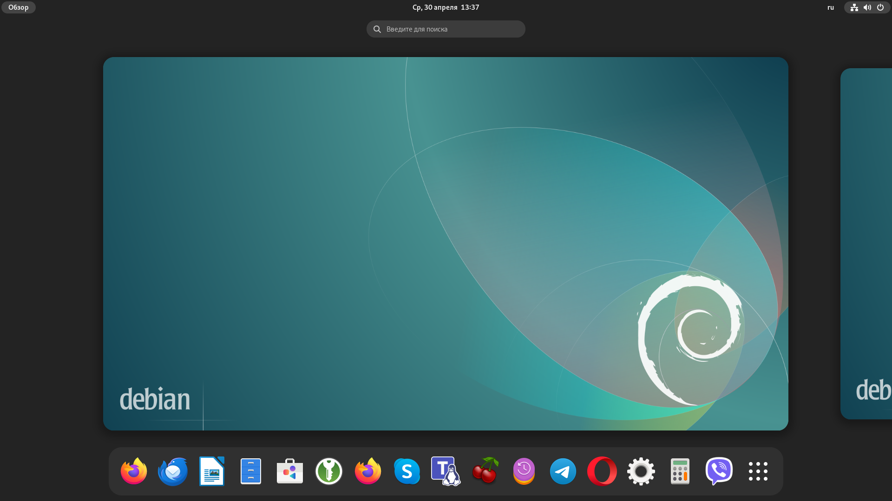Open Thunderbird mail client from the dash

173,471
